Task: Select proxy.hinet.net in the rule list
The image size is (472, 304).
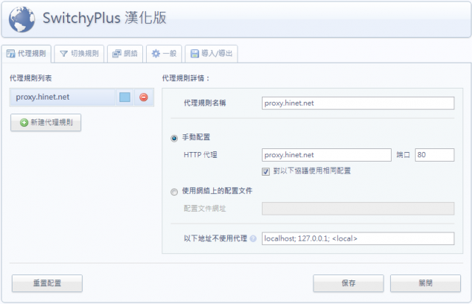Action: pyautogui.click(x=63, y=97)
